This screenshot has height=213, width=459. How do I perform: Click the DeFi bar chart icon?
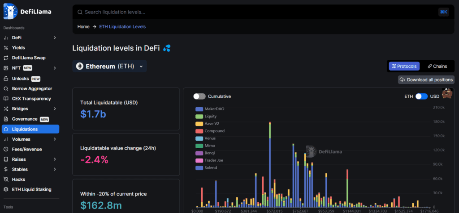coord(5,38)
